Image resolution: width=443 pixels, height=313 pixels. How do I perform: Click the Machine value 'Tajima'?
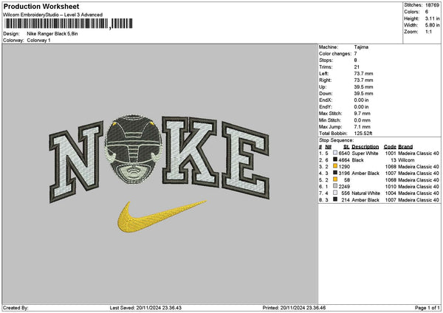(x=361, y=47)
